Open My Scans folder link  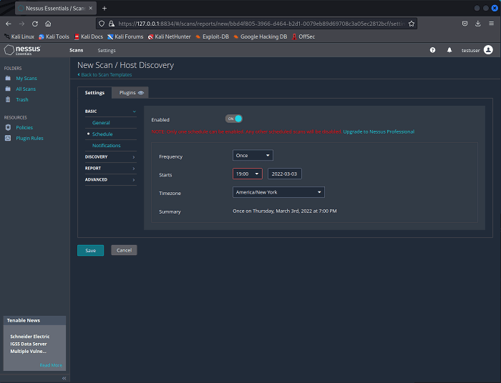pos(26,78)
